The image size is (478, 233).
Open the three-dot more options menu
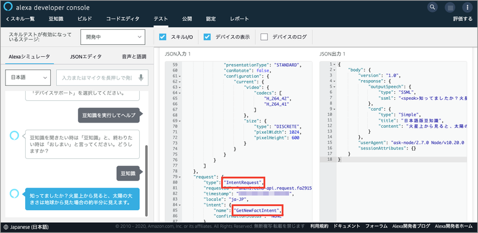(467, 7)
